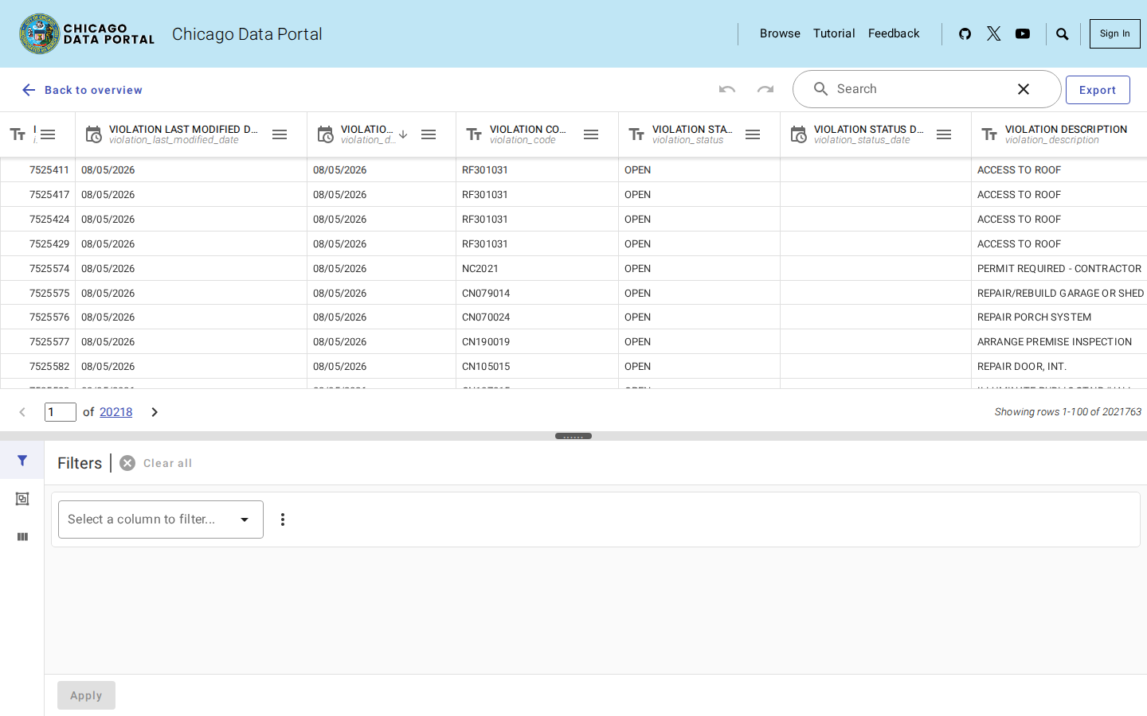Select code cell NC2021
Screen dimensions: 1147x716
pyautogui.click(x=537, y=268)
